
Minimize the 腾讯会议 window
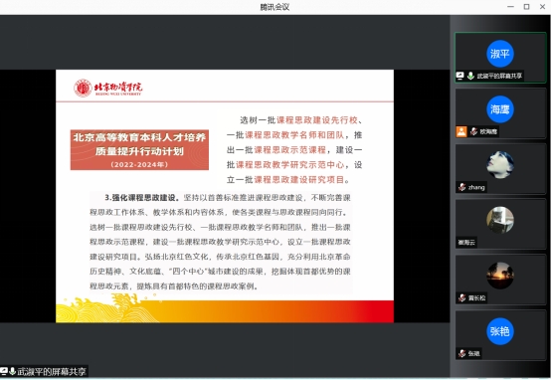click(x=510, y=7)
